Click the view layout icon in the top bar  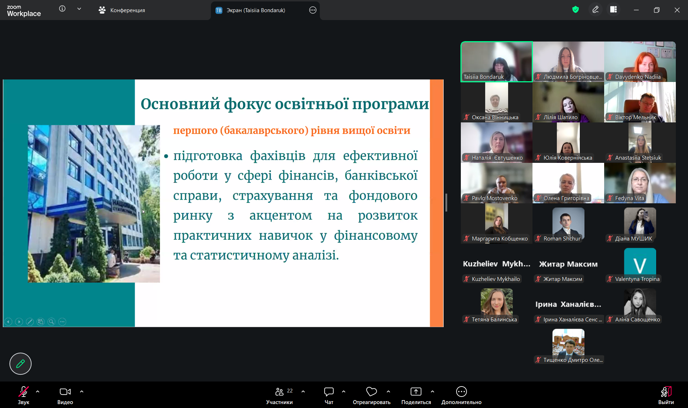click(613, 10)
